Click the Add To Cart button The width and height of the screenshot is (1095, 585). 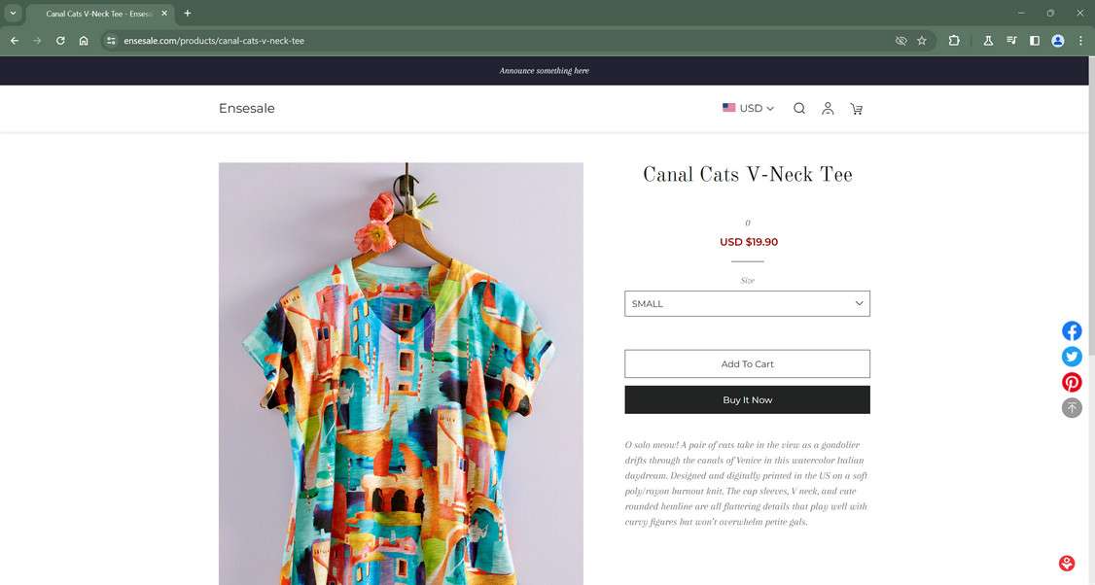tap(747, 363)
